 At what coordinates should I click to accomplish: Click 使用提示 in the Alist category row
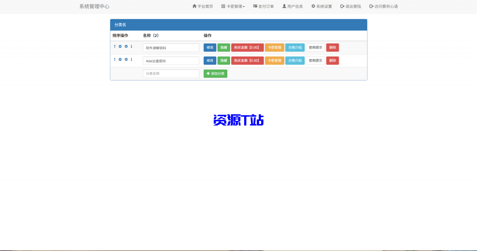point(315,61)
